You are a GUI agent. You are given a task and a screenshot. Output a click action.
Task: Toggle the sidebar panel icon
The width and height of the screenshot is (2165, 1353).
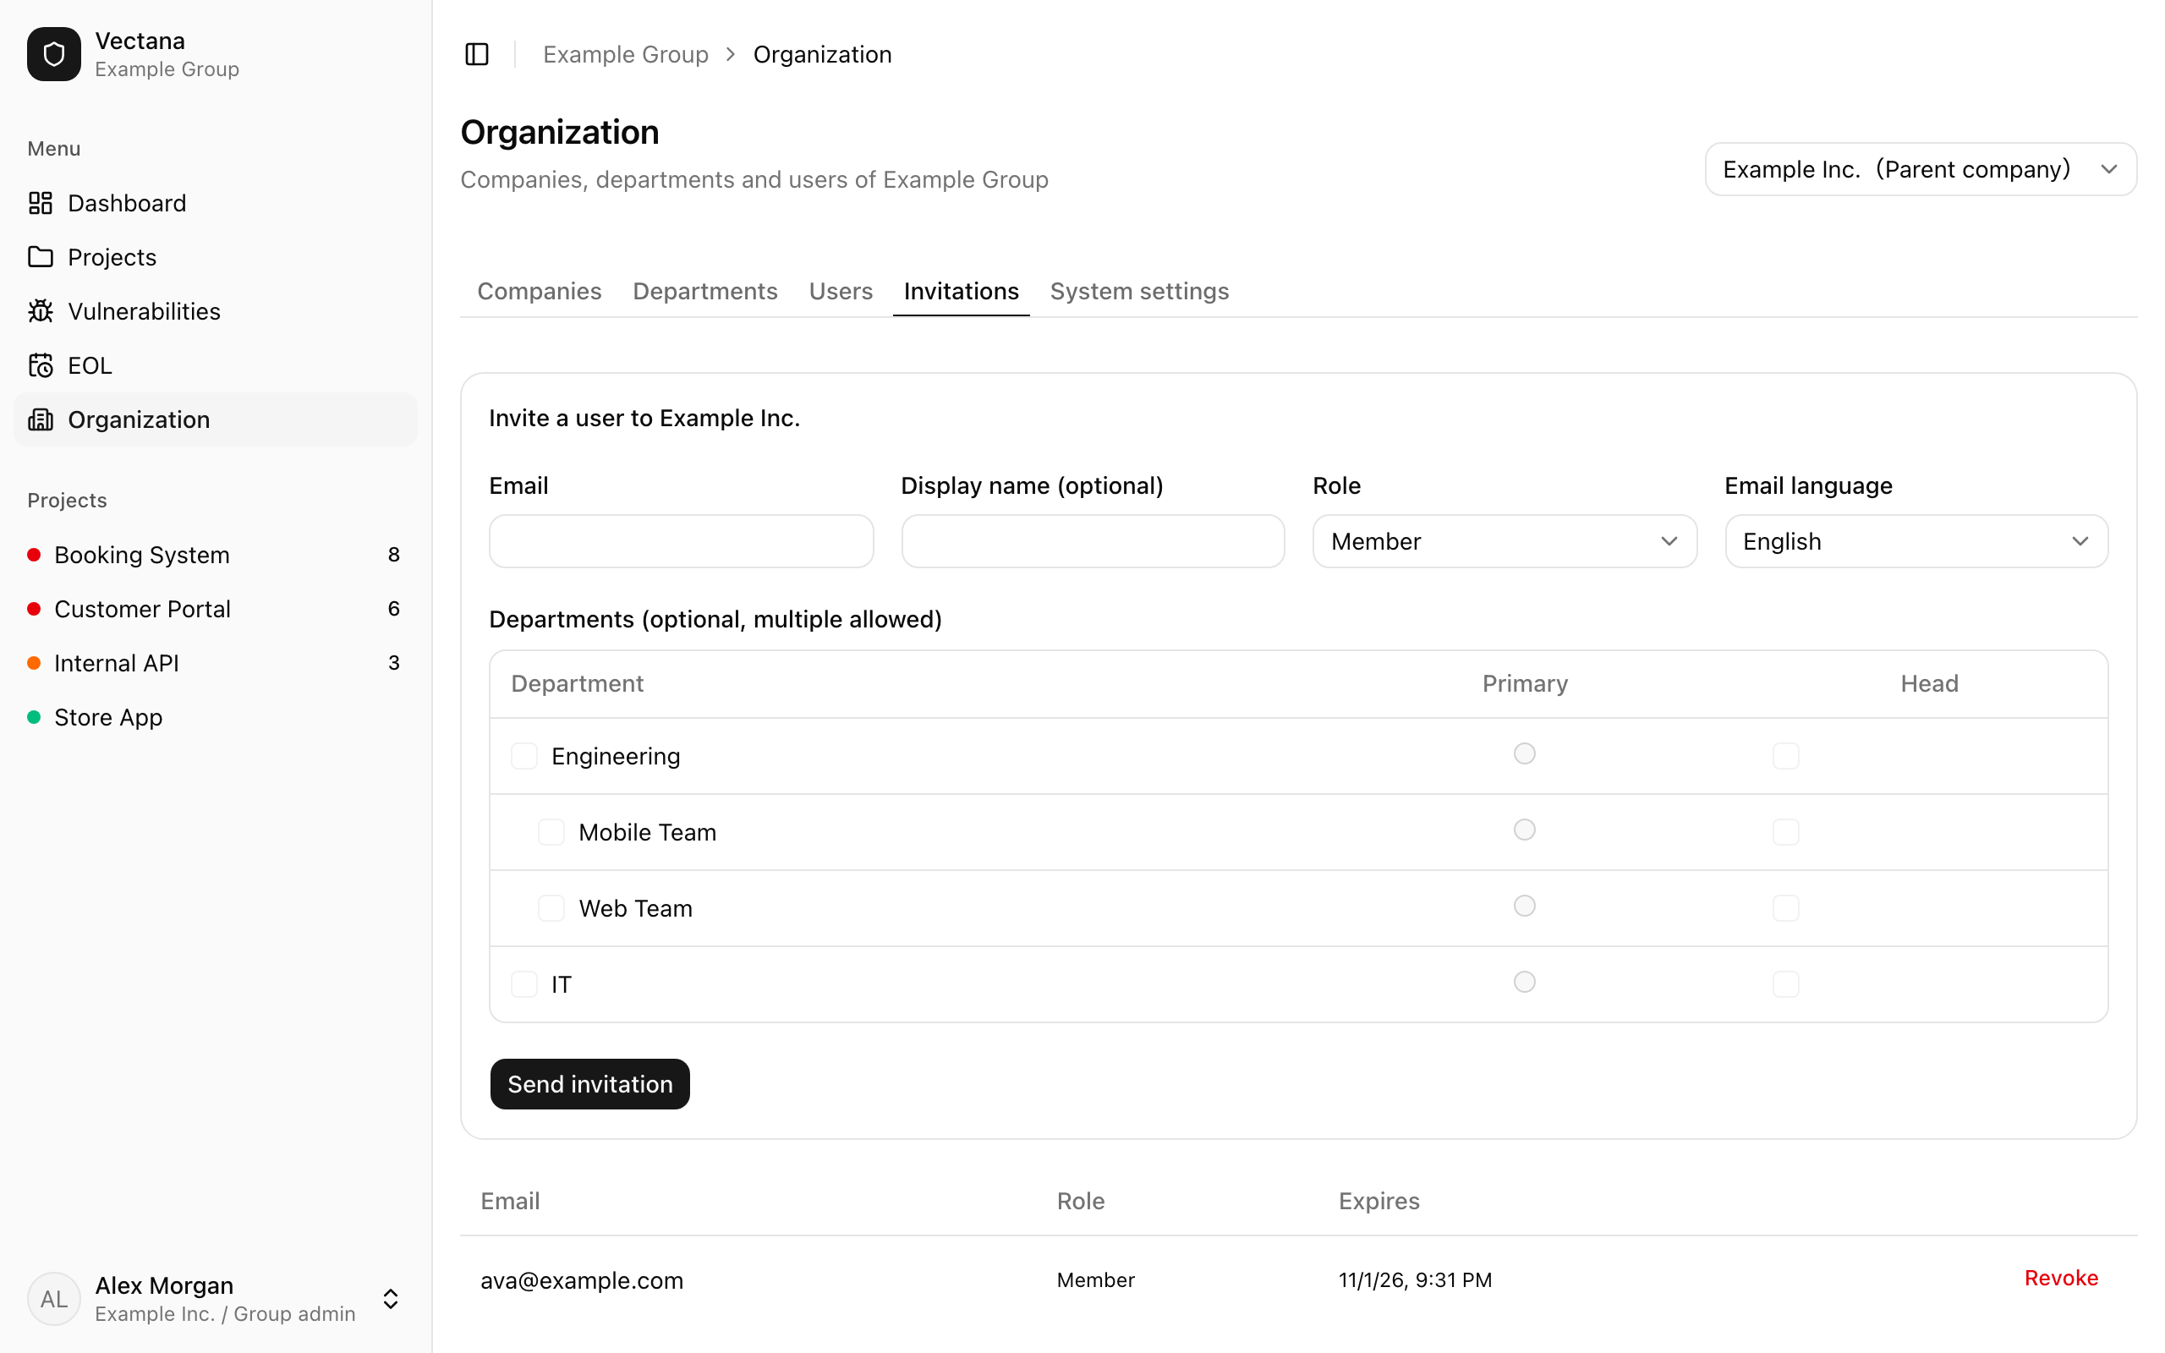pyautogui.click(x=477, y=55)
